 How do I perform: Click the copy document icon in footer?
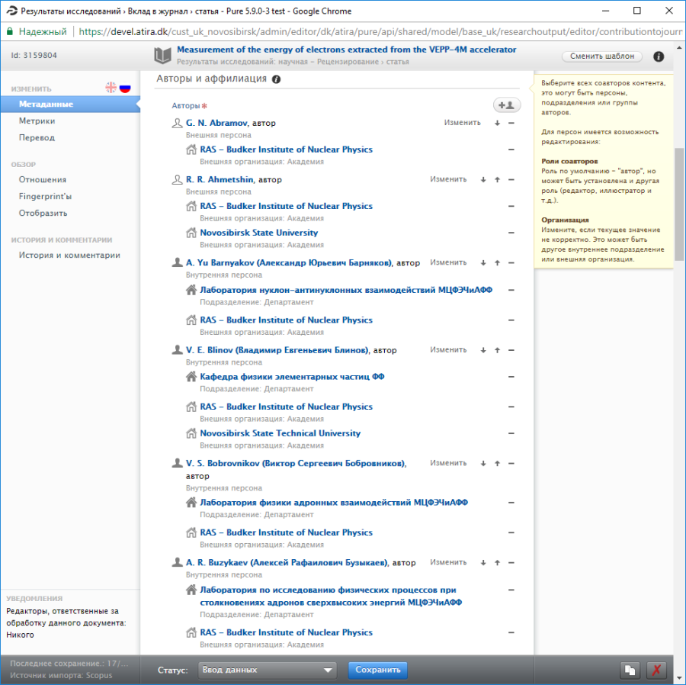pyautogui.click(x=630, y=670)
